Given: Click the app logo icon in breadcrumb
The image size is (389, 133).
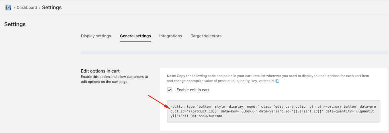Looking at the screenshot, I should [8, 7].
